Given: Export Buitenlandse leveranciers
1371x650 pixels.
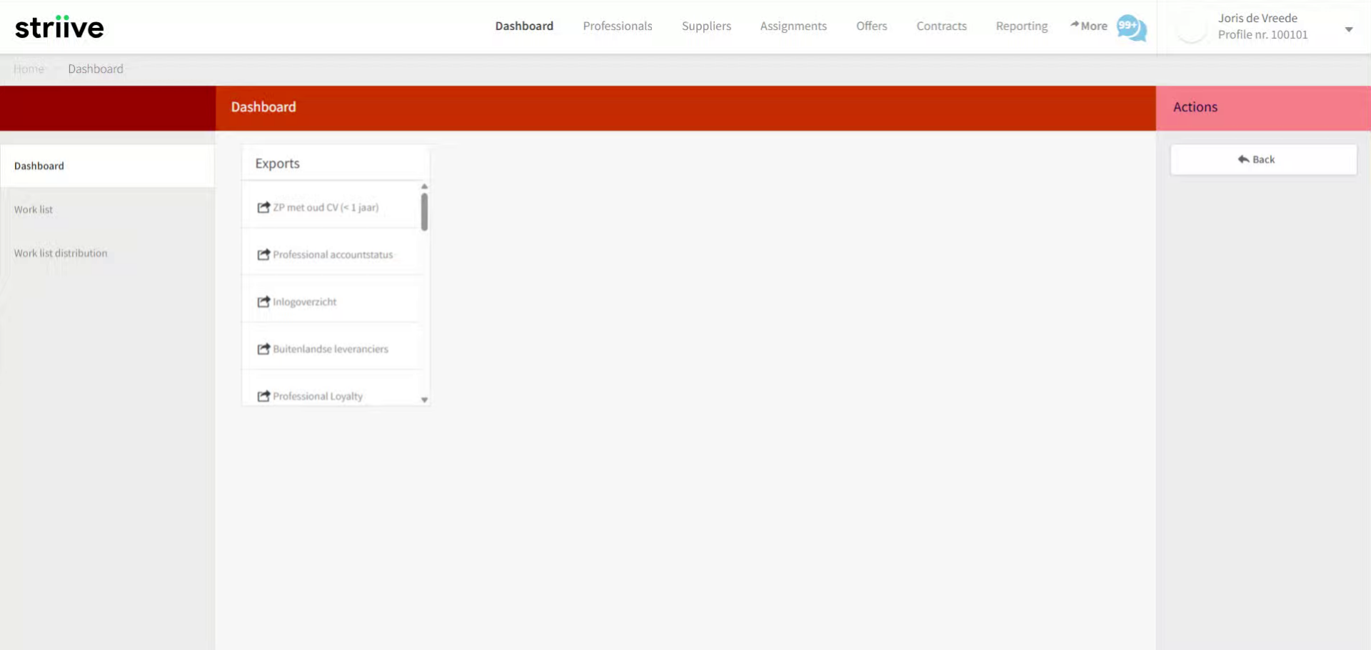Looking at the screenshot, I should pos(332,349).
